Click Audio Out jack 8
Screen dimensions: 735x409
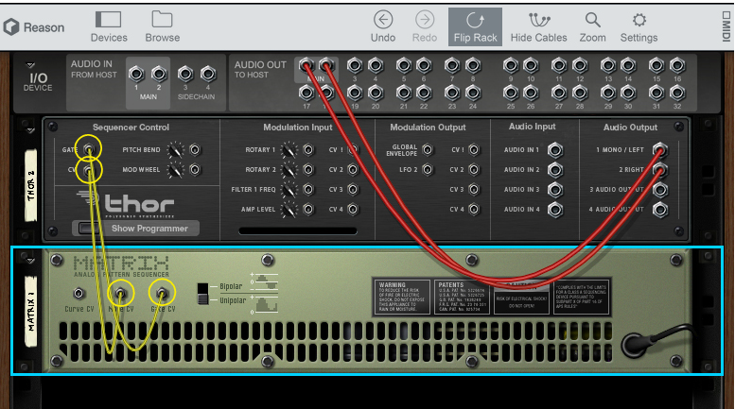pos(473,65)
